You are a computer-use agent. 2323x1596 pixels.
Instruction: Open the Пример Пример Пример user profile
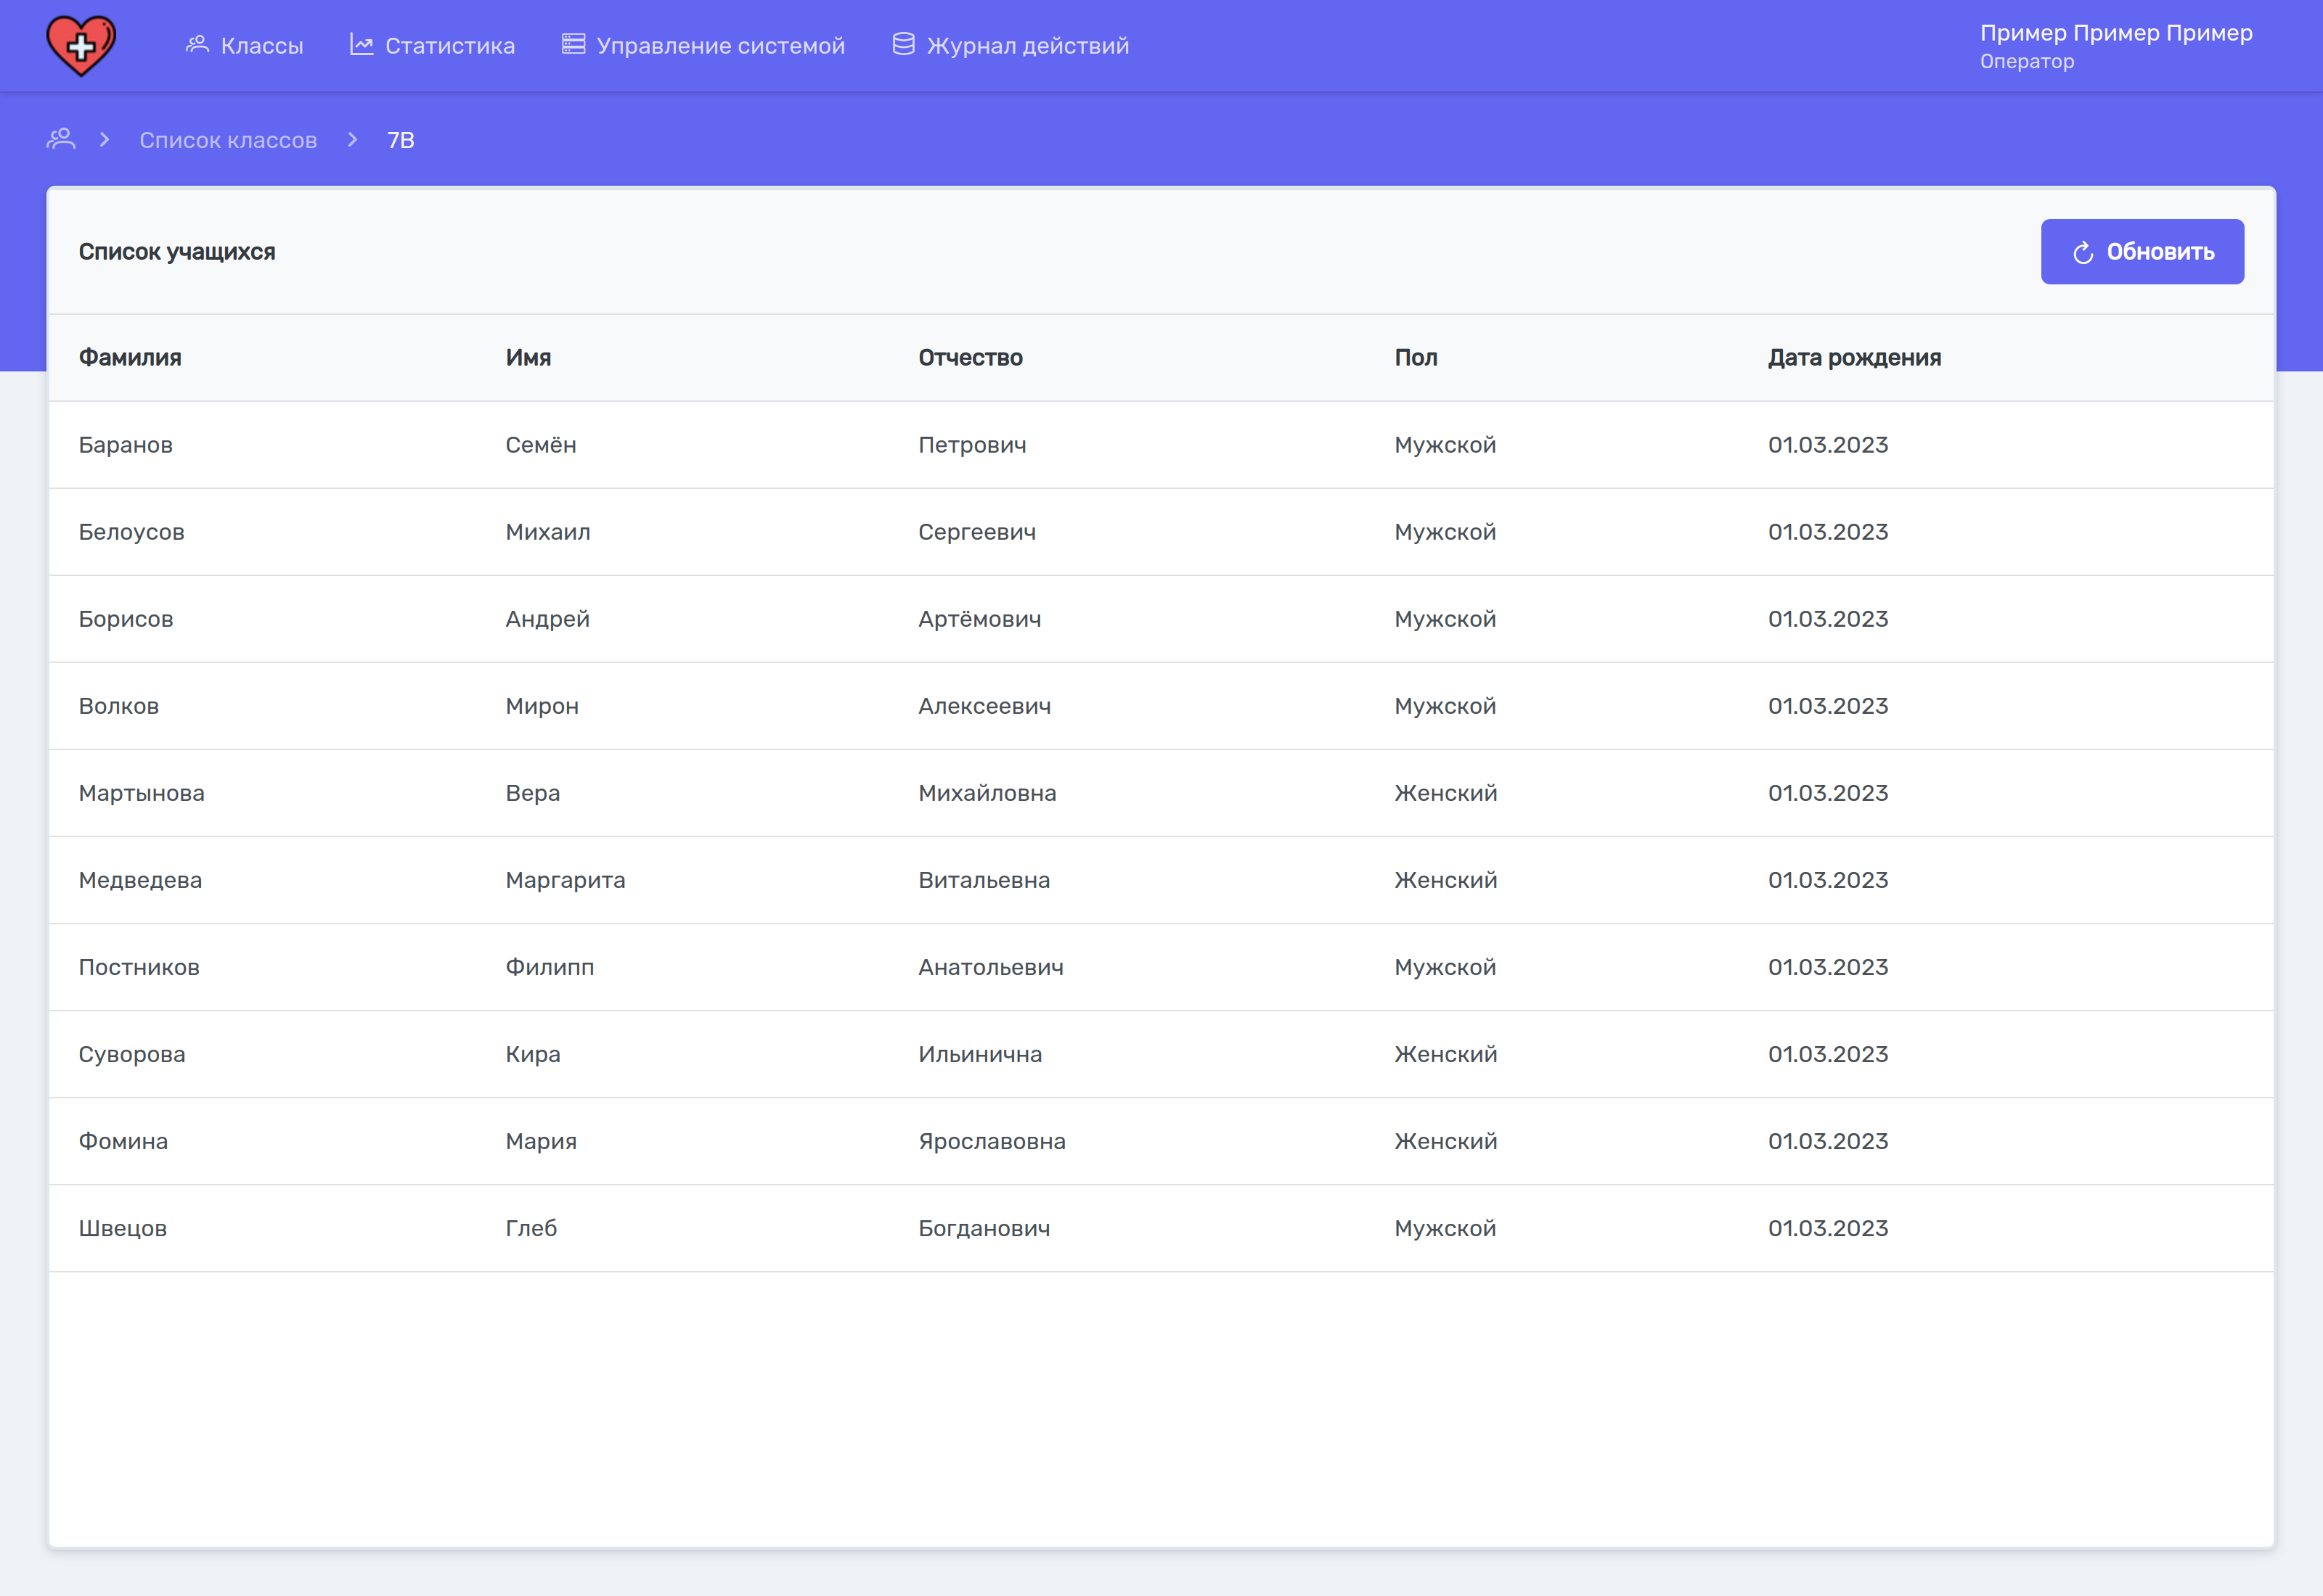pyautogui.click(x=2117, y=33)
